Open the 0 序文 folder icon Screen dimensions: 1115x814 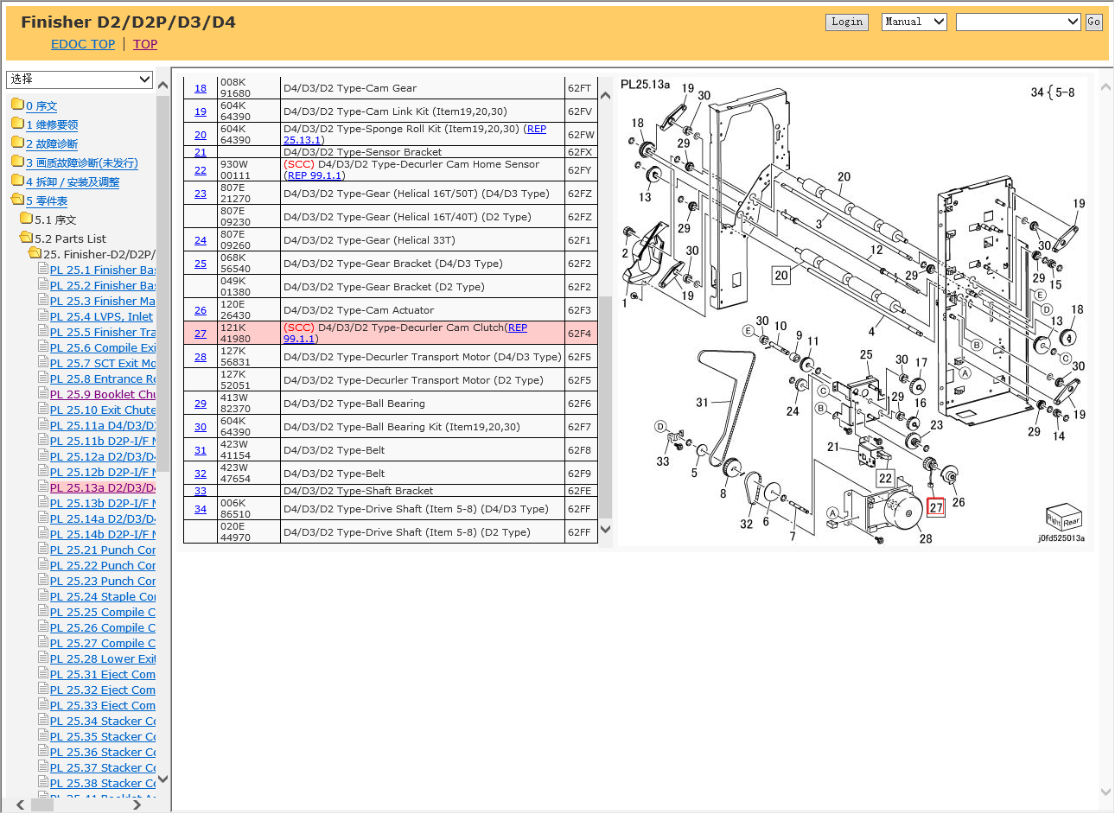pos(16,105)
